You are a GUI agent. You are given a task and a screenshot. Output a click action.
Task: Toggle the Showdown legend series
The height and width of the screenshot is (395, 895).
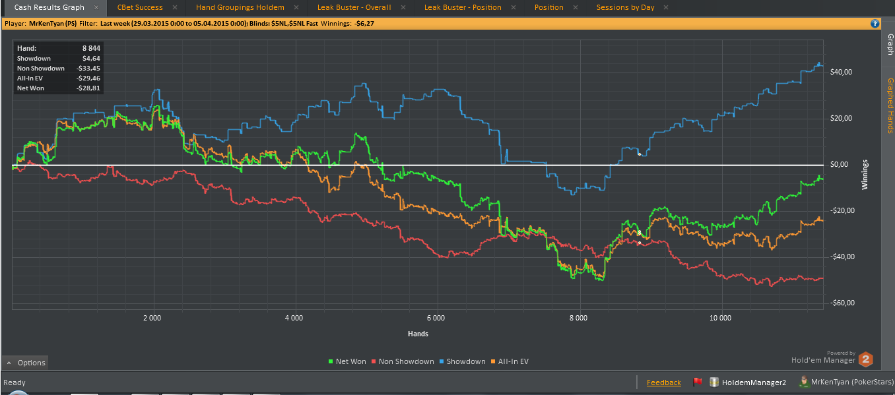click(462, 361)
